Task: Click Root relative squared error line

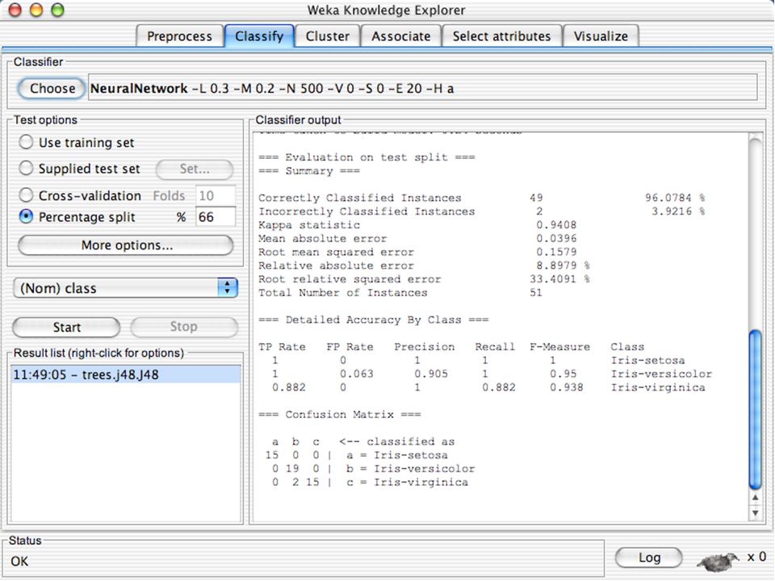Action: point(424,279)
